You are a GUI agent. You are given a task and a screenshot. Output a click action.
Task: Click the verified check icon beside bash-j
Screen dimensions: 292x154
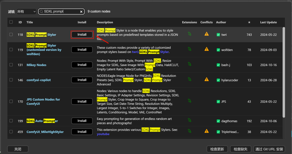tap(218, 65)
